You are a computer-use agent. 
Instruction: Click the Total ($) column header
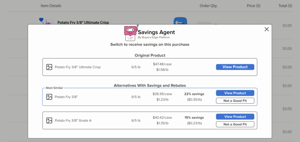(x=285, y=6)
